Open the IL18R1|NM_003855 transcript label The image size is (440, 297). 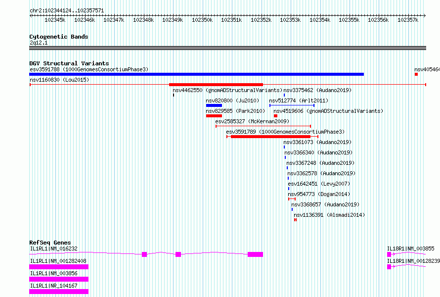click(x=410, y=248)
